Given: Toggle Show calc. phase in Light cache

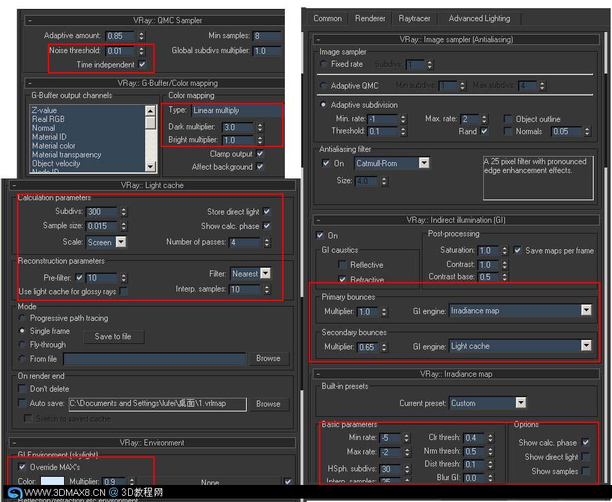Looking at the screenshot, I should point(267,226).
